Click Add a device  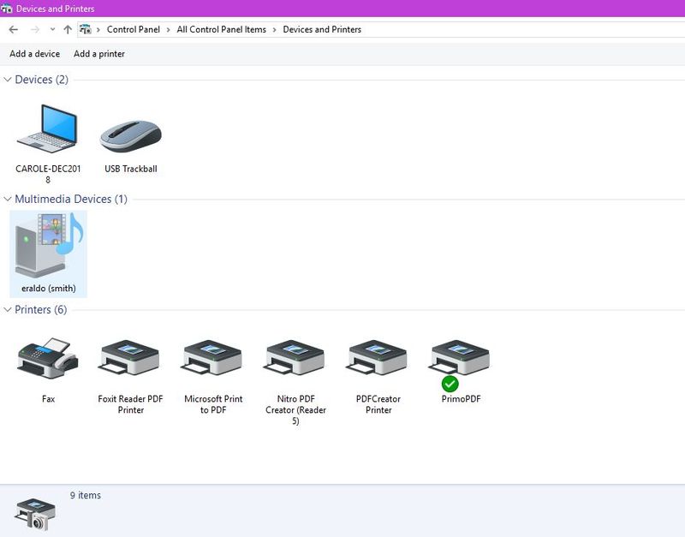[34, 54]
